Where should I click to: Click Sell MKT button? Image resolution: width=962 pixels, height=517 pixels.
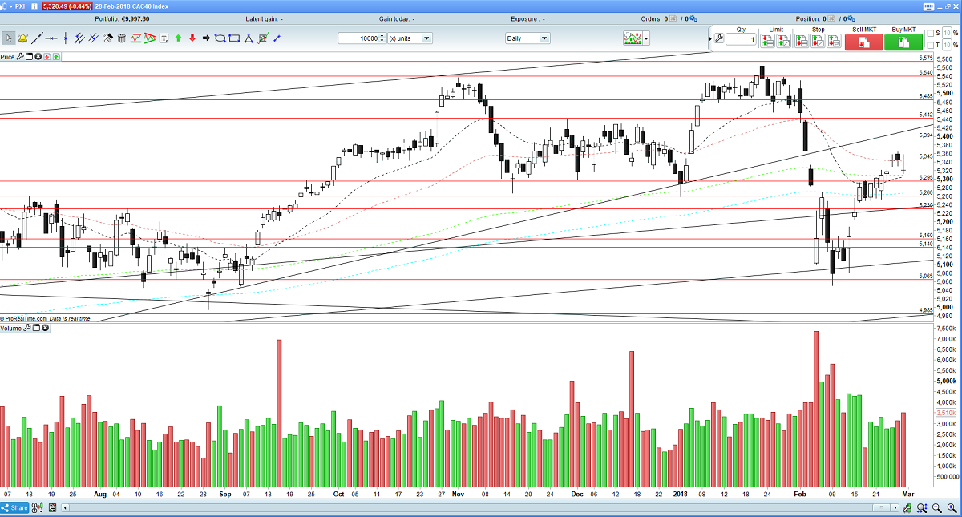(x=863, y=42)
